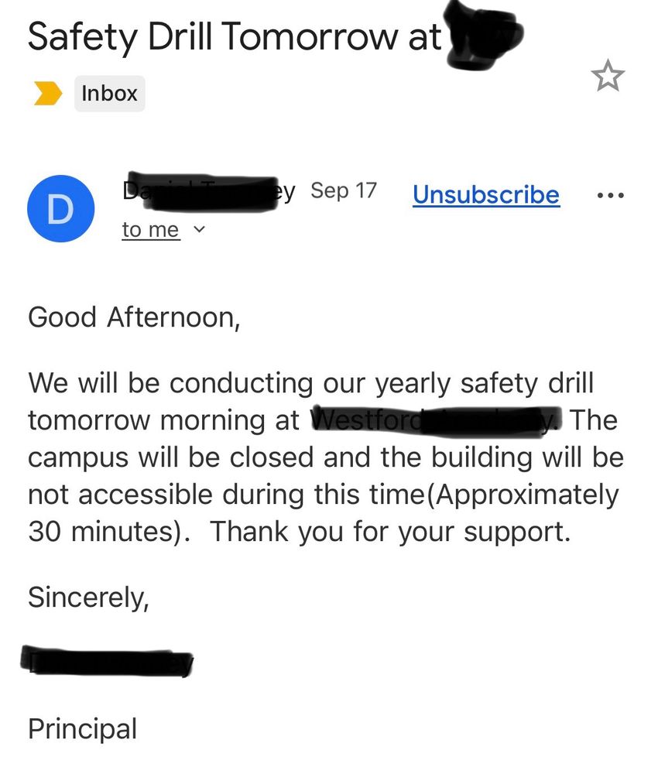
Task: Click the "Principal" title text
Action: click(x=82, y=729)
